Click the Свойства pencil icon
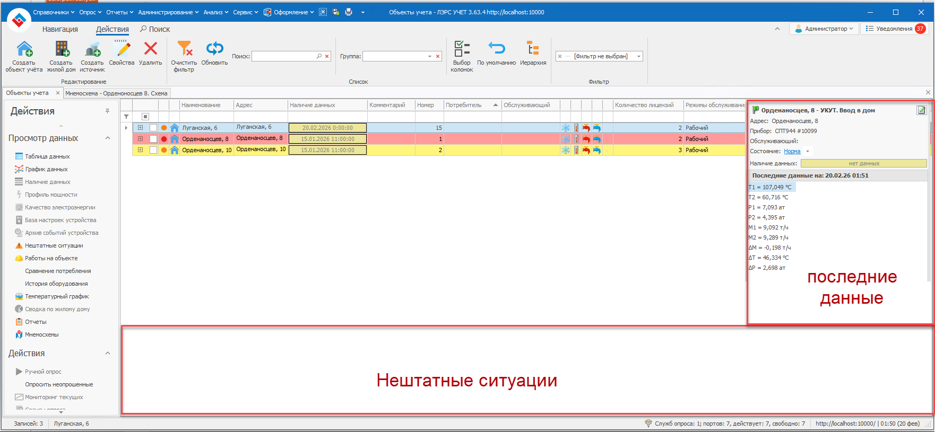The width and height of the screenshot is (935, 432). 122,49
